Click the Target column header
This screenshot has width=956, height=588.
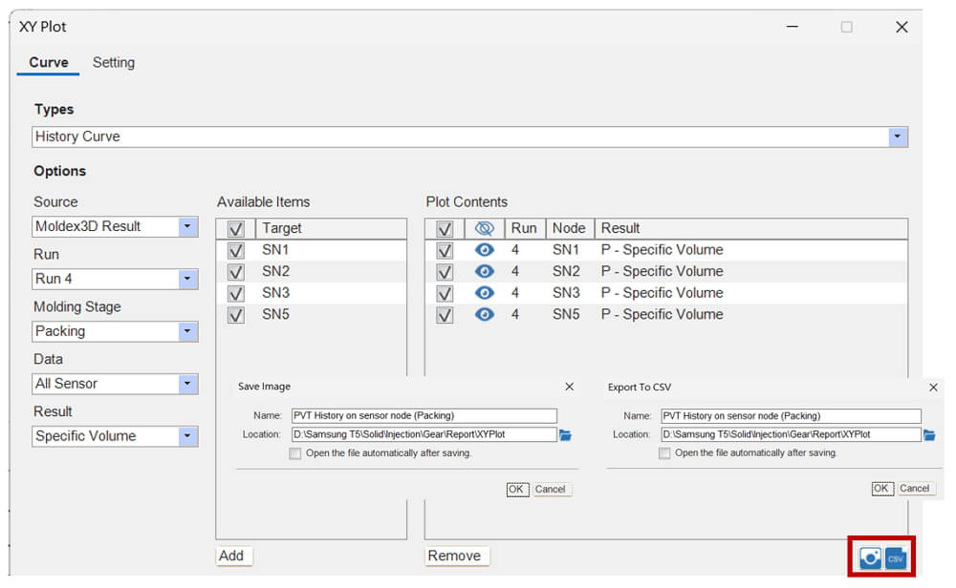(x=331, y=229)
